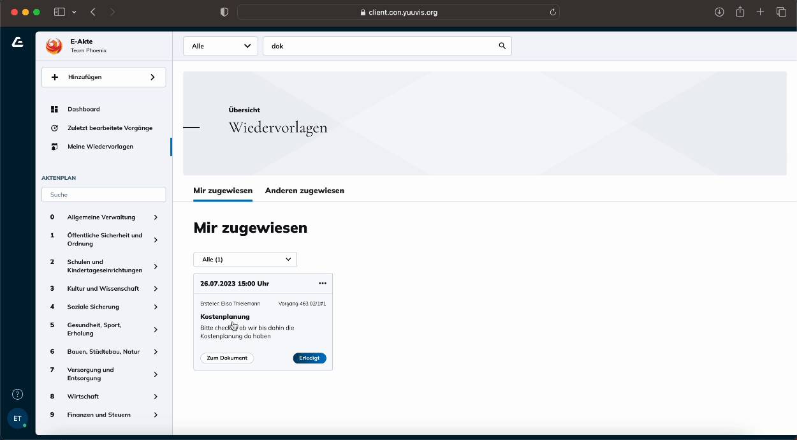This screenshot has width=797, height=440.
Task: Expand Finanzen und Steuern category
Action: pos(155,415)
